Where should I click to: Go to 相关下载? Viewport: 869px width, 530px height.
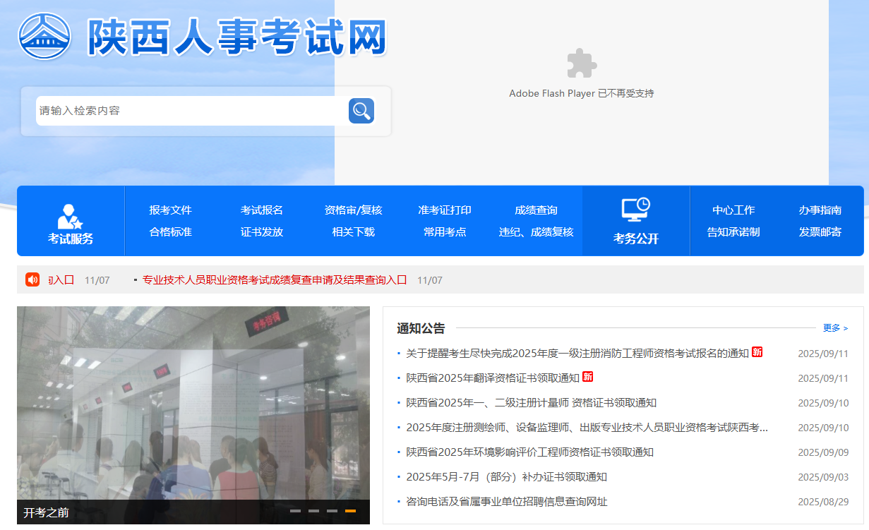[354, 232]
